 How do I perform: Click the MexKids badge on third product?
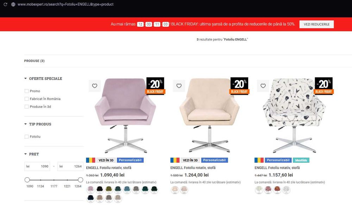coord(301,160)
